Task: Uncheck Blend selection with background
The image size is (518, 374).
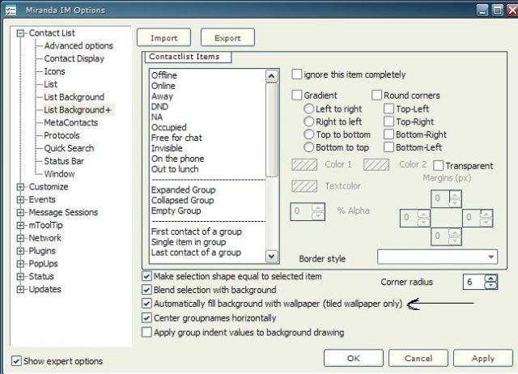Action: click(146, 290)
